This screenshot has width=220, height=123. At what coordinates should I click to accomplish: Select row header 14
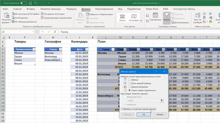point(3,88)
